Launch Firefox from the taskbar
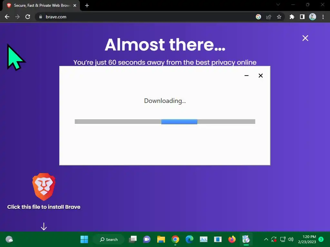Image resolution: width=330 pixels, height=247 pixels. click(x=232, y=239)
